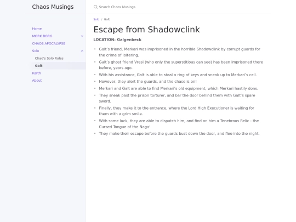Open the Solo sidebar link

coord(36,51)
